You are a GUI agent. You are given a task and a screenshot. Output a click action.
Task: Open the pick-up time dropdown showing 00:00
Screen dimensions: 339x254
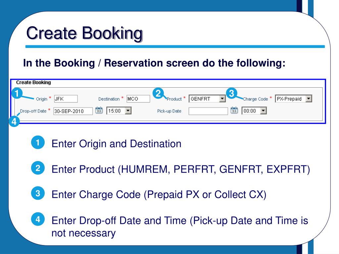pyautogui.click(x=263, y=111)
